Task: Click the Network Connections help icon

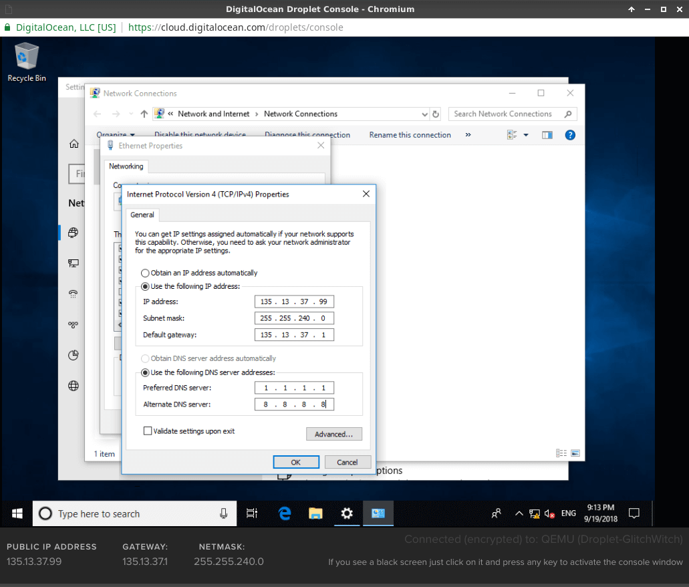Action: coord(570,135)
